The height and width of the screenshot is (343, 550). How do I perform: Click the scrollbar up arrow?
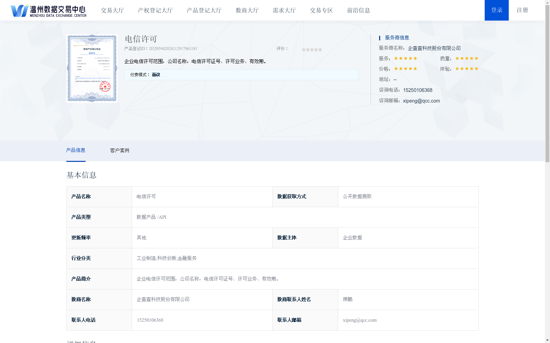click(x=548, y=2)
